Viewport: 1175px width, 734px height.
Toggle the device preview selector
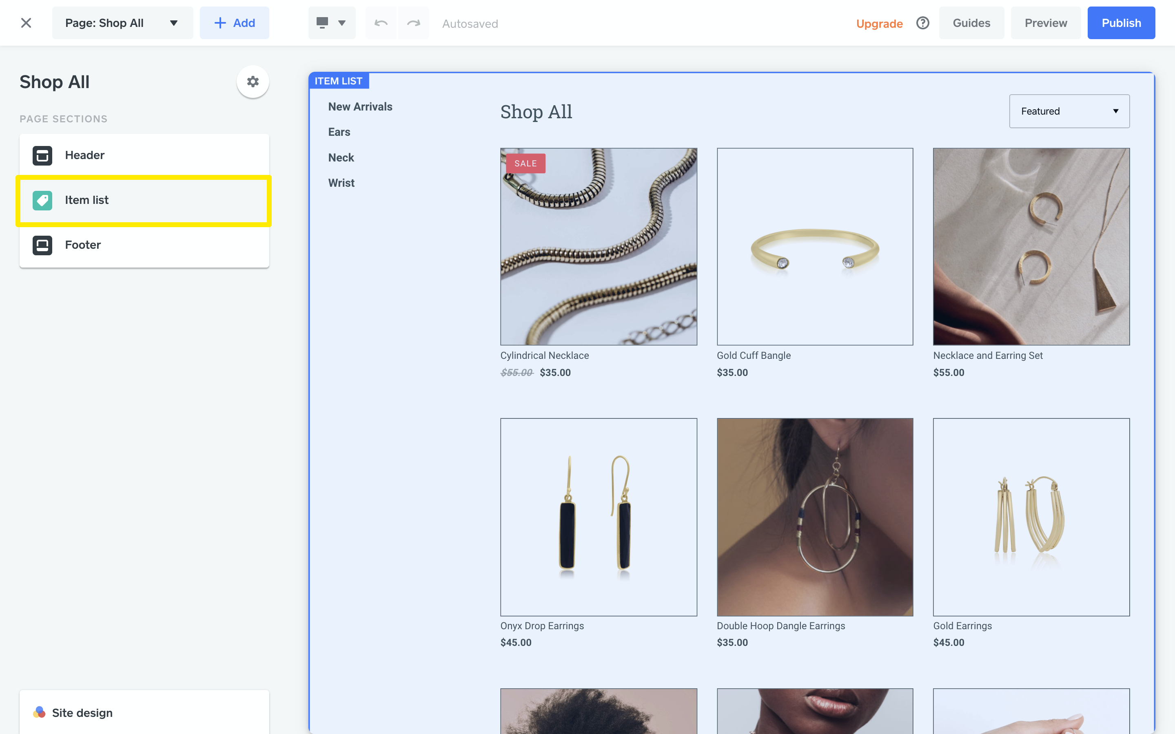pyautogui.click(x=332, y=22)
